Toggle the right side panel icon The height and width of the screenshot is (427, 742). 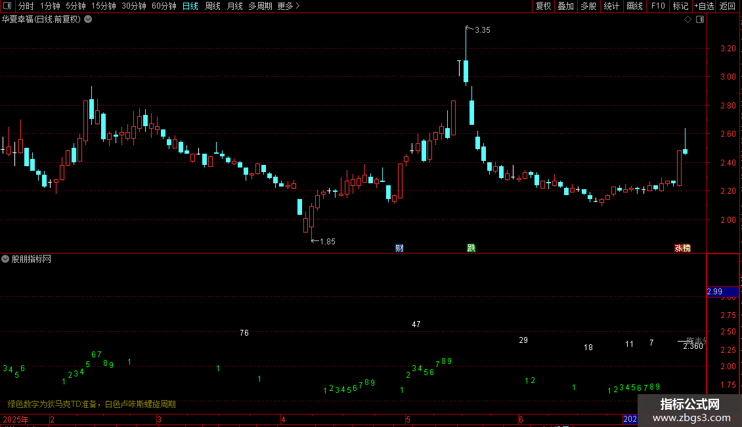[700, 20]
